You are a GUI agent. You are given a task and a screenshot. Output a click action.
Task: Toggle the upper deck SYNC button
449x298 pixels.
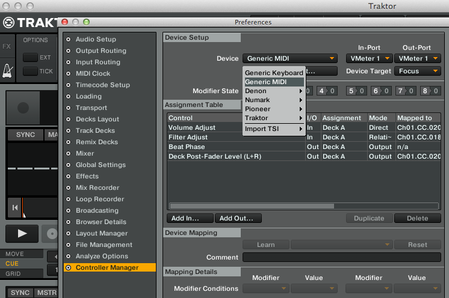click(x=25, y=135)
